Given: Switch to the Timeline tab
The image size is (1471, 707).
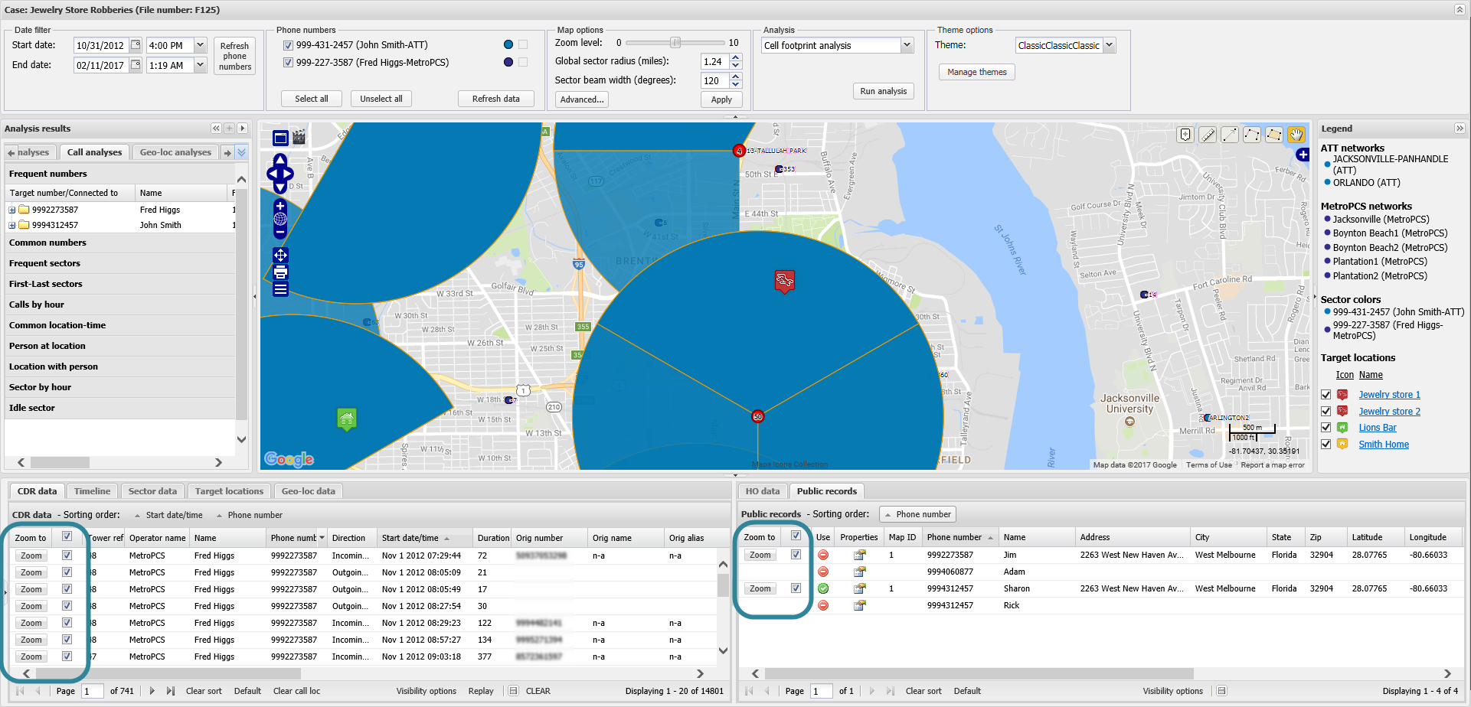Looking at the screenshot, I should 92,491.
